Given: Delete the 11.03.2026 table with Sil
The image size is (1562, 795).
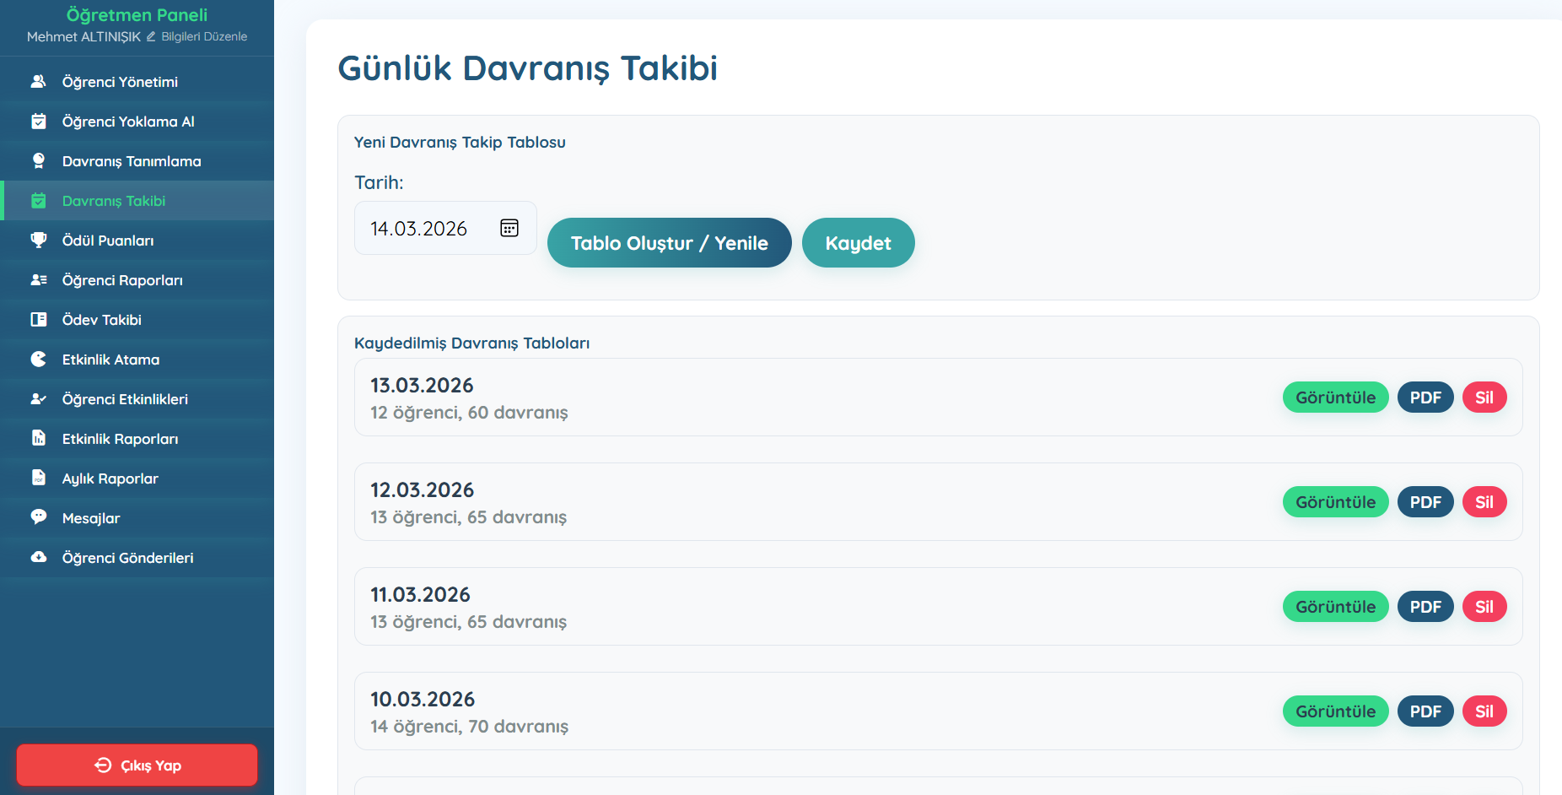Looking at the screenshot, I should point(1484,607).
